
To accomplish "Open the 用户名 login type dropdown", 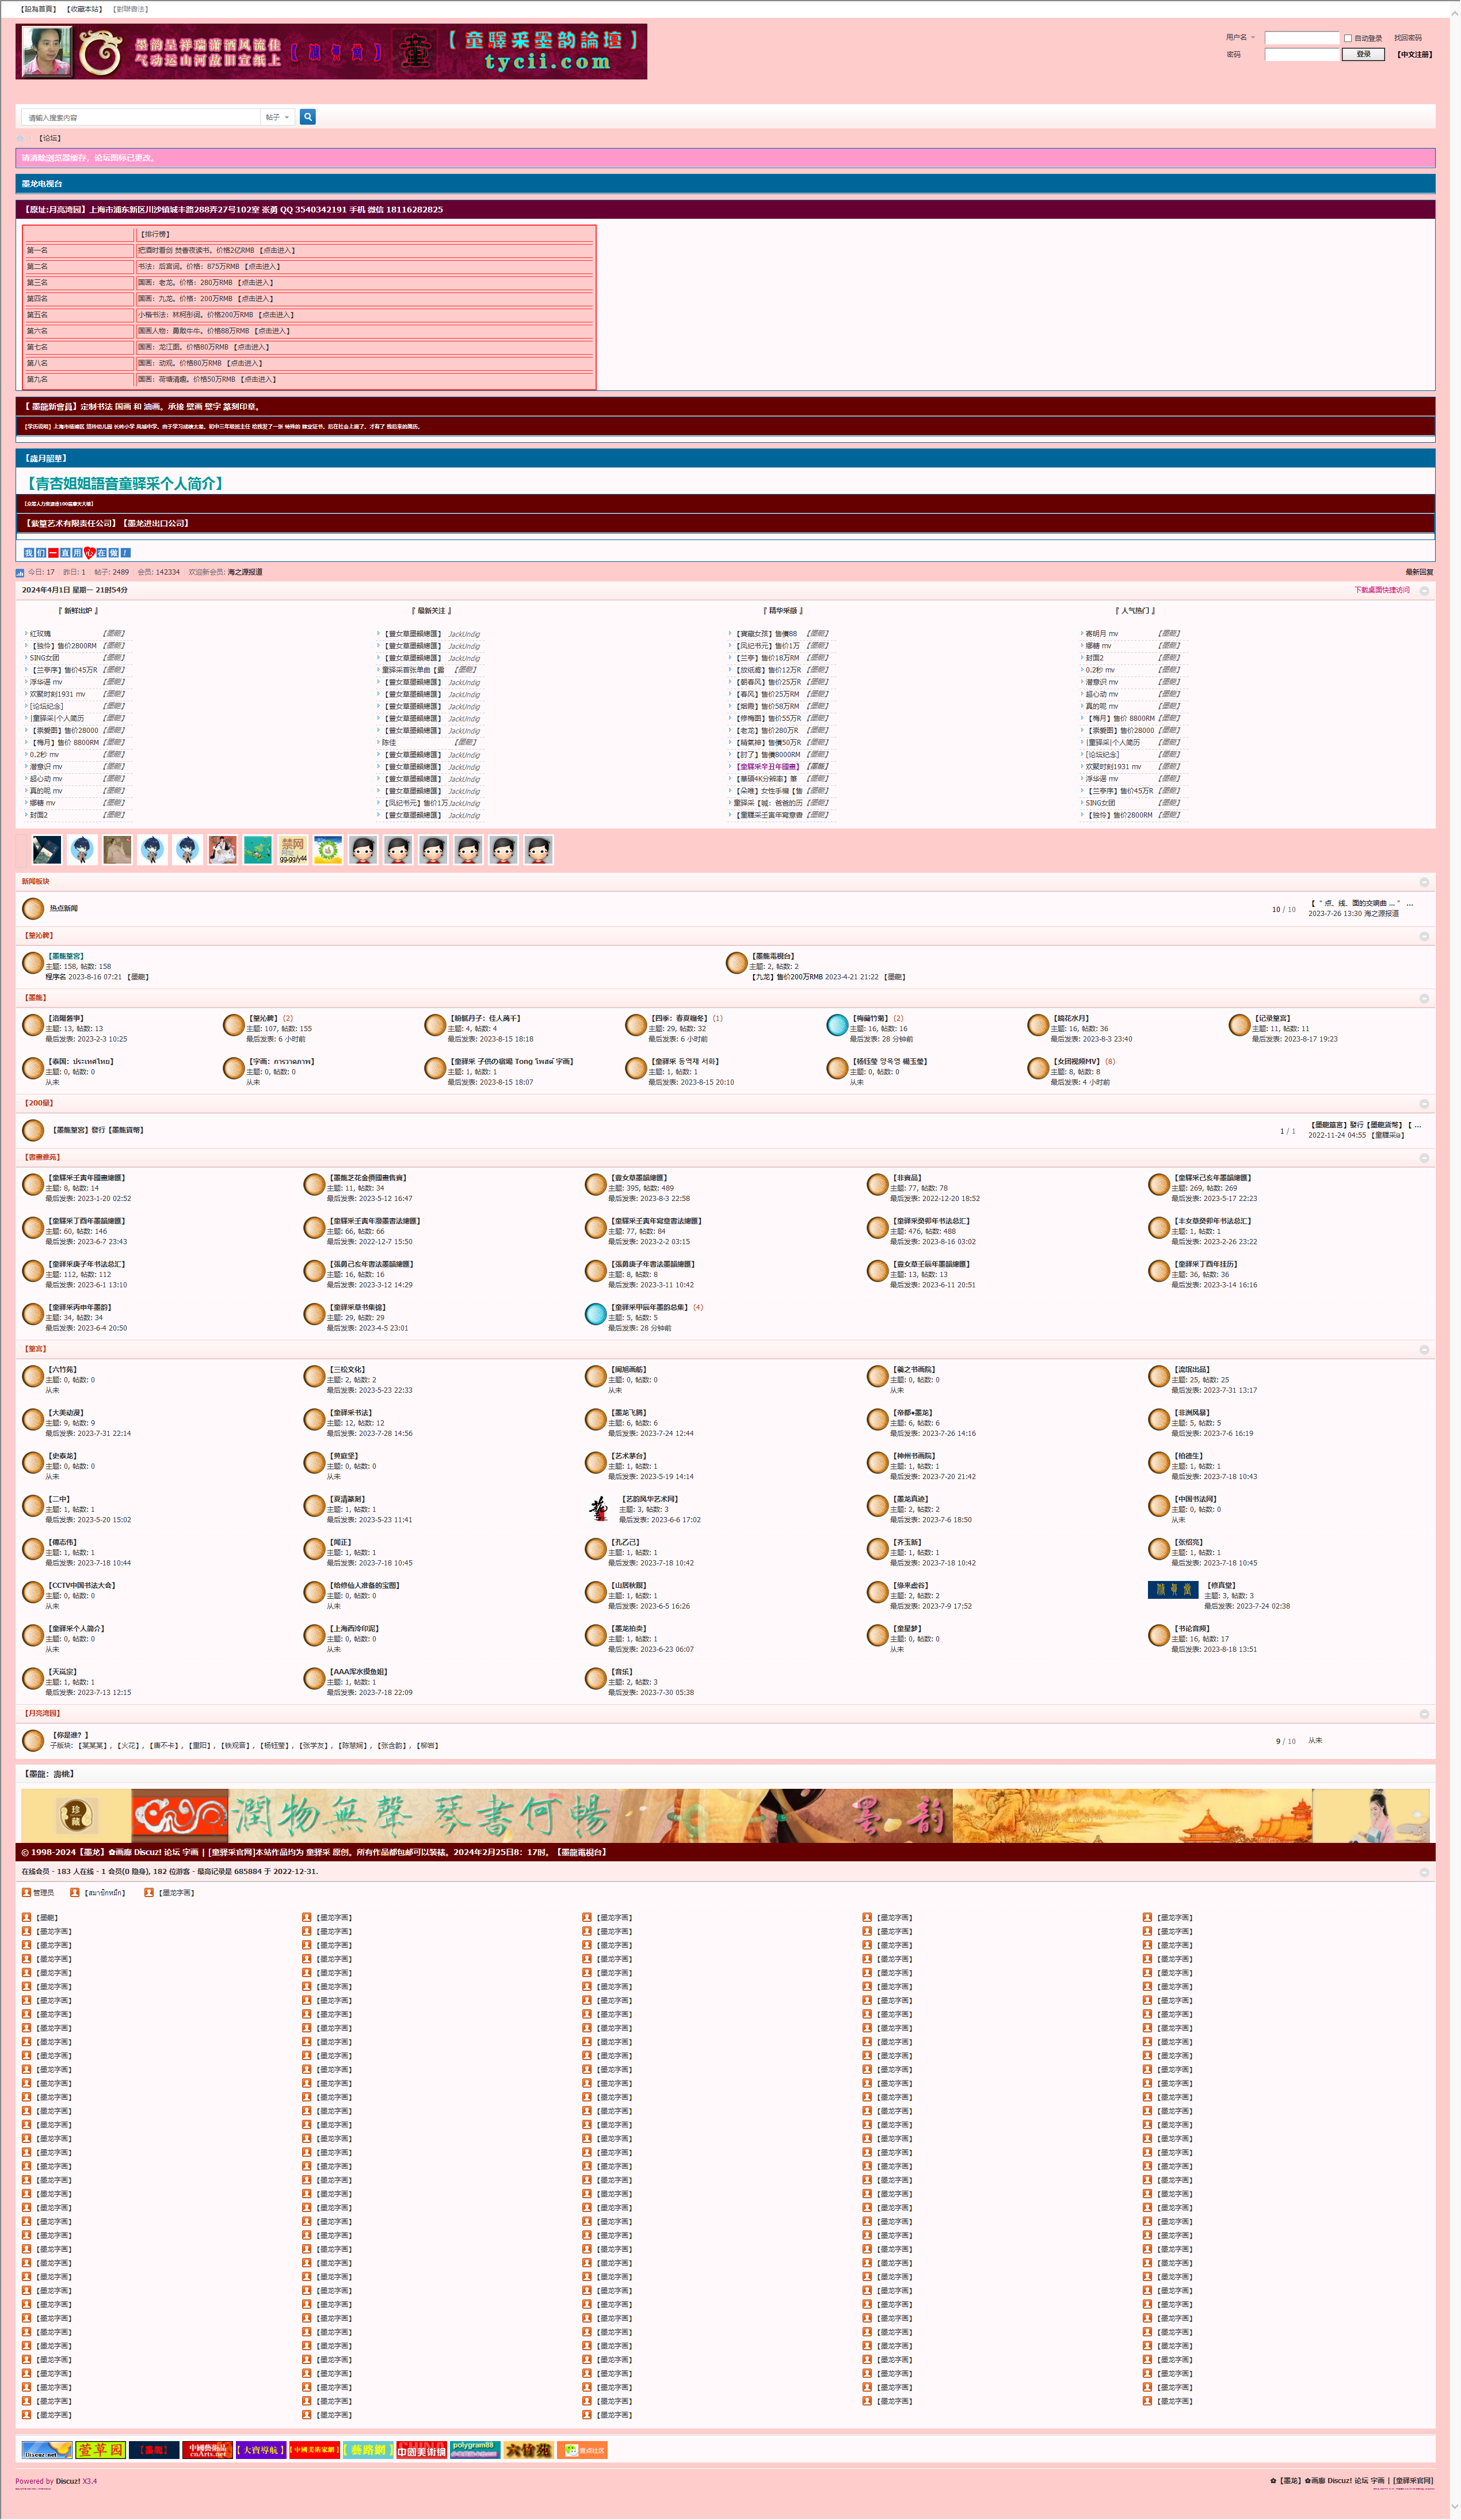I will point(1240,38).
